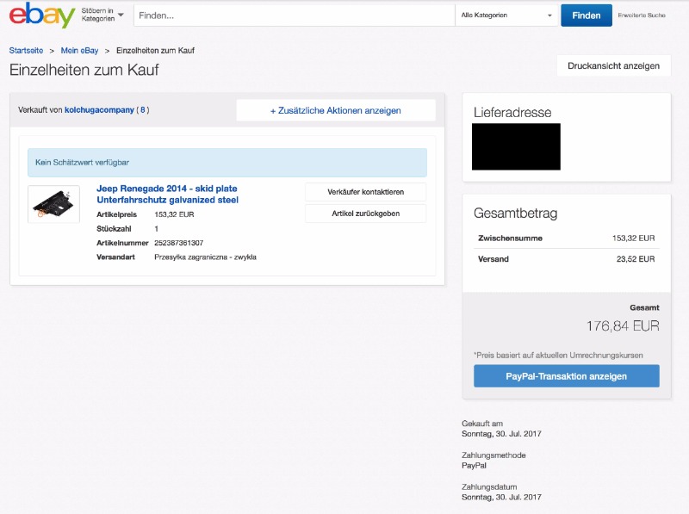
Task: Click the Artikelnummer 252387361307 text
Action: click(x=178, y=243)
